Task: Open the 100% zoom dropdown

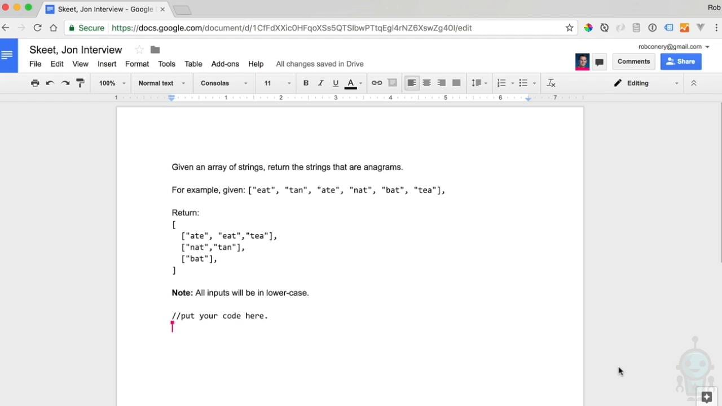Action: pos(112,83)
